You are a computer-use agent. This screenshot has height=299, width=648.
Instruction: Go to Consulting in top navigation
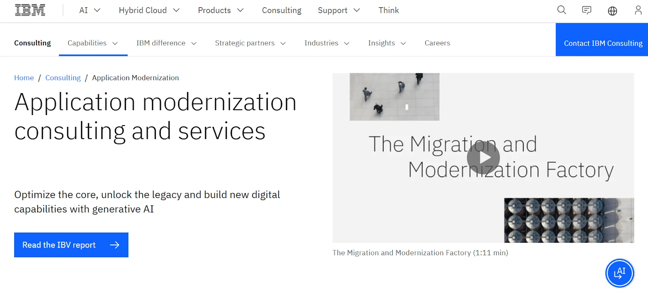pyautogui.click(x=281, y=11)
